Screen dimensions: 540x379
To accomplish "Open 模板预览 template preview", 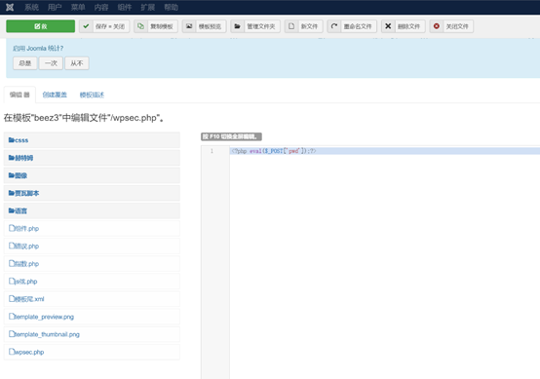I will click(x=205, y=26).
